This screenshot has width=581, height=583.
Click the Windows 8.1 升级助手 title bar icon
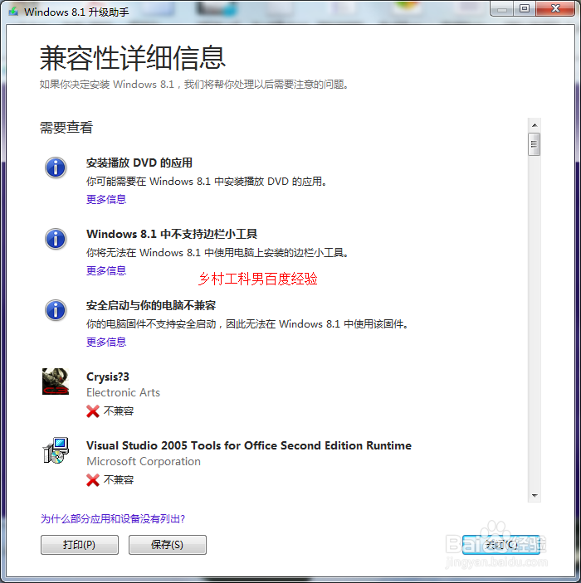13,12
